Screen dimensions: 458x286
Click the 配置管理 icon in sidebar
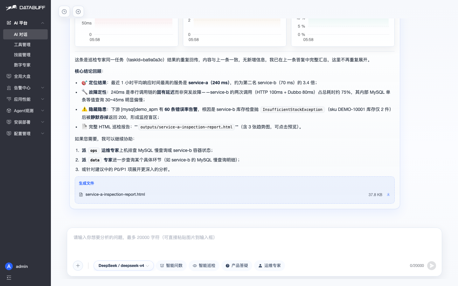[x=9, y=133]
